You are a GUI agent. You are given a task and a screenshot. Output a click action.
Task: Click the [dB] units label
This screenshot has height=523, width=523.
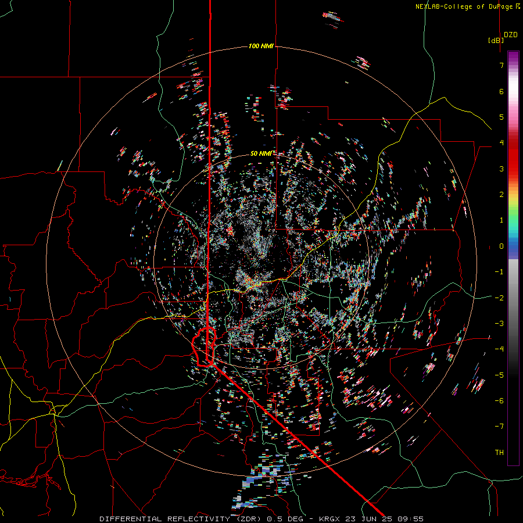point(496,40)
